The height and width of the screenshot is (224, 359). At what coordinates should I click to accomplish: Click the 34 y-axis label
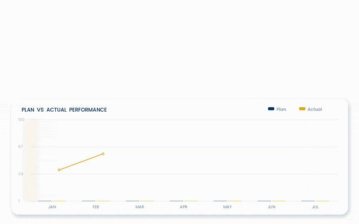[21, 174]
